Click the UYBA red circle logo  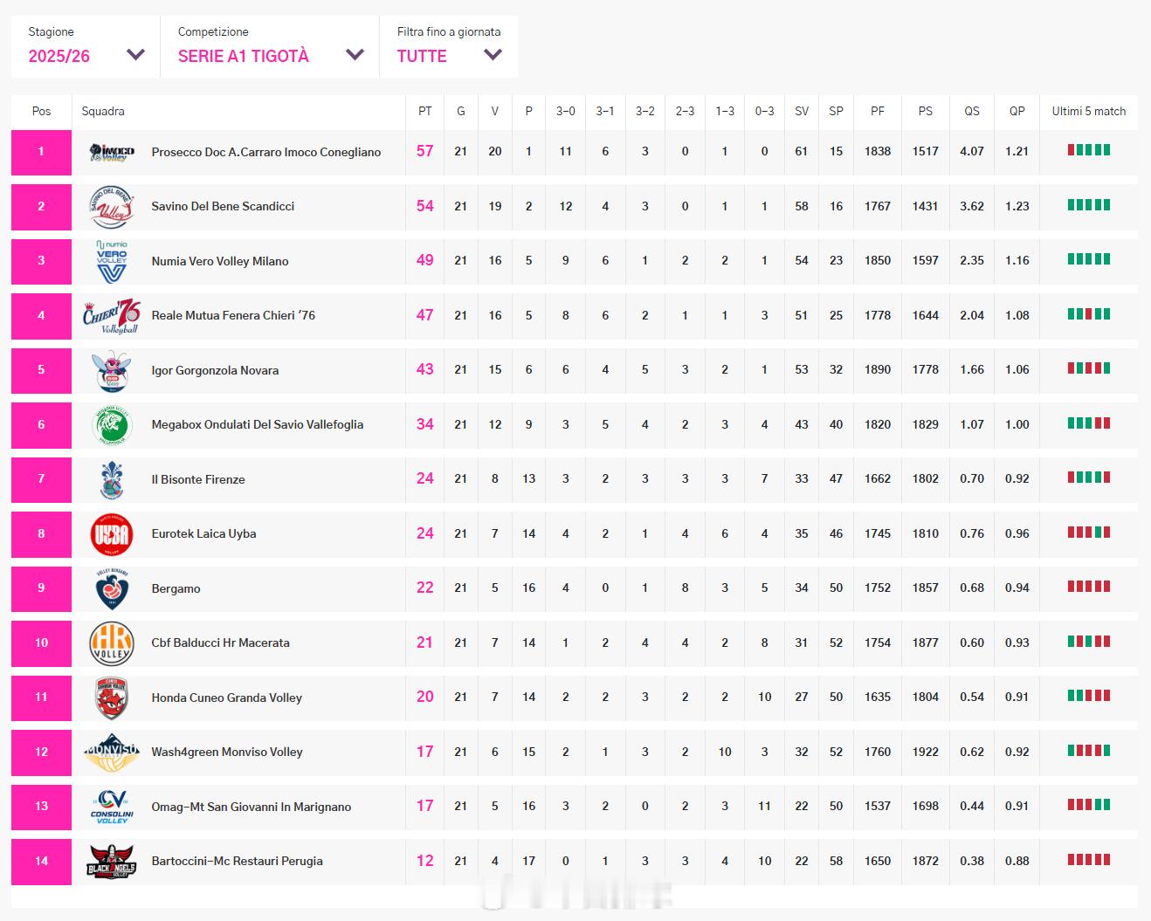tap(112, 533)
